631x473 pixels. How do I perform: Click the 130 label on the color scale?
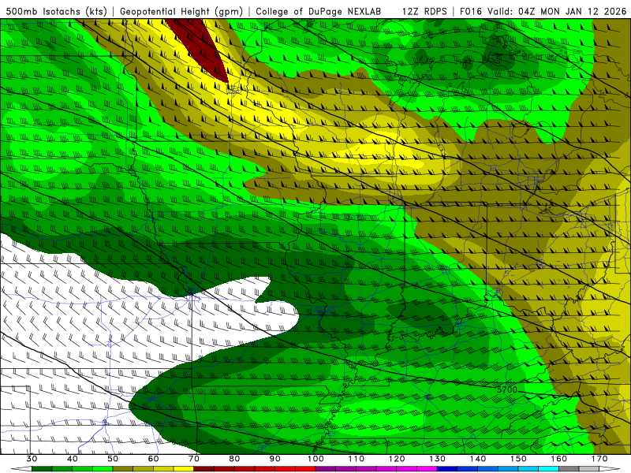point(438,459)
